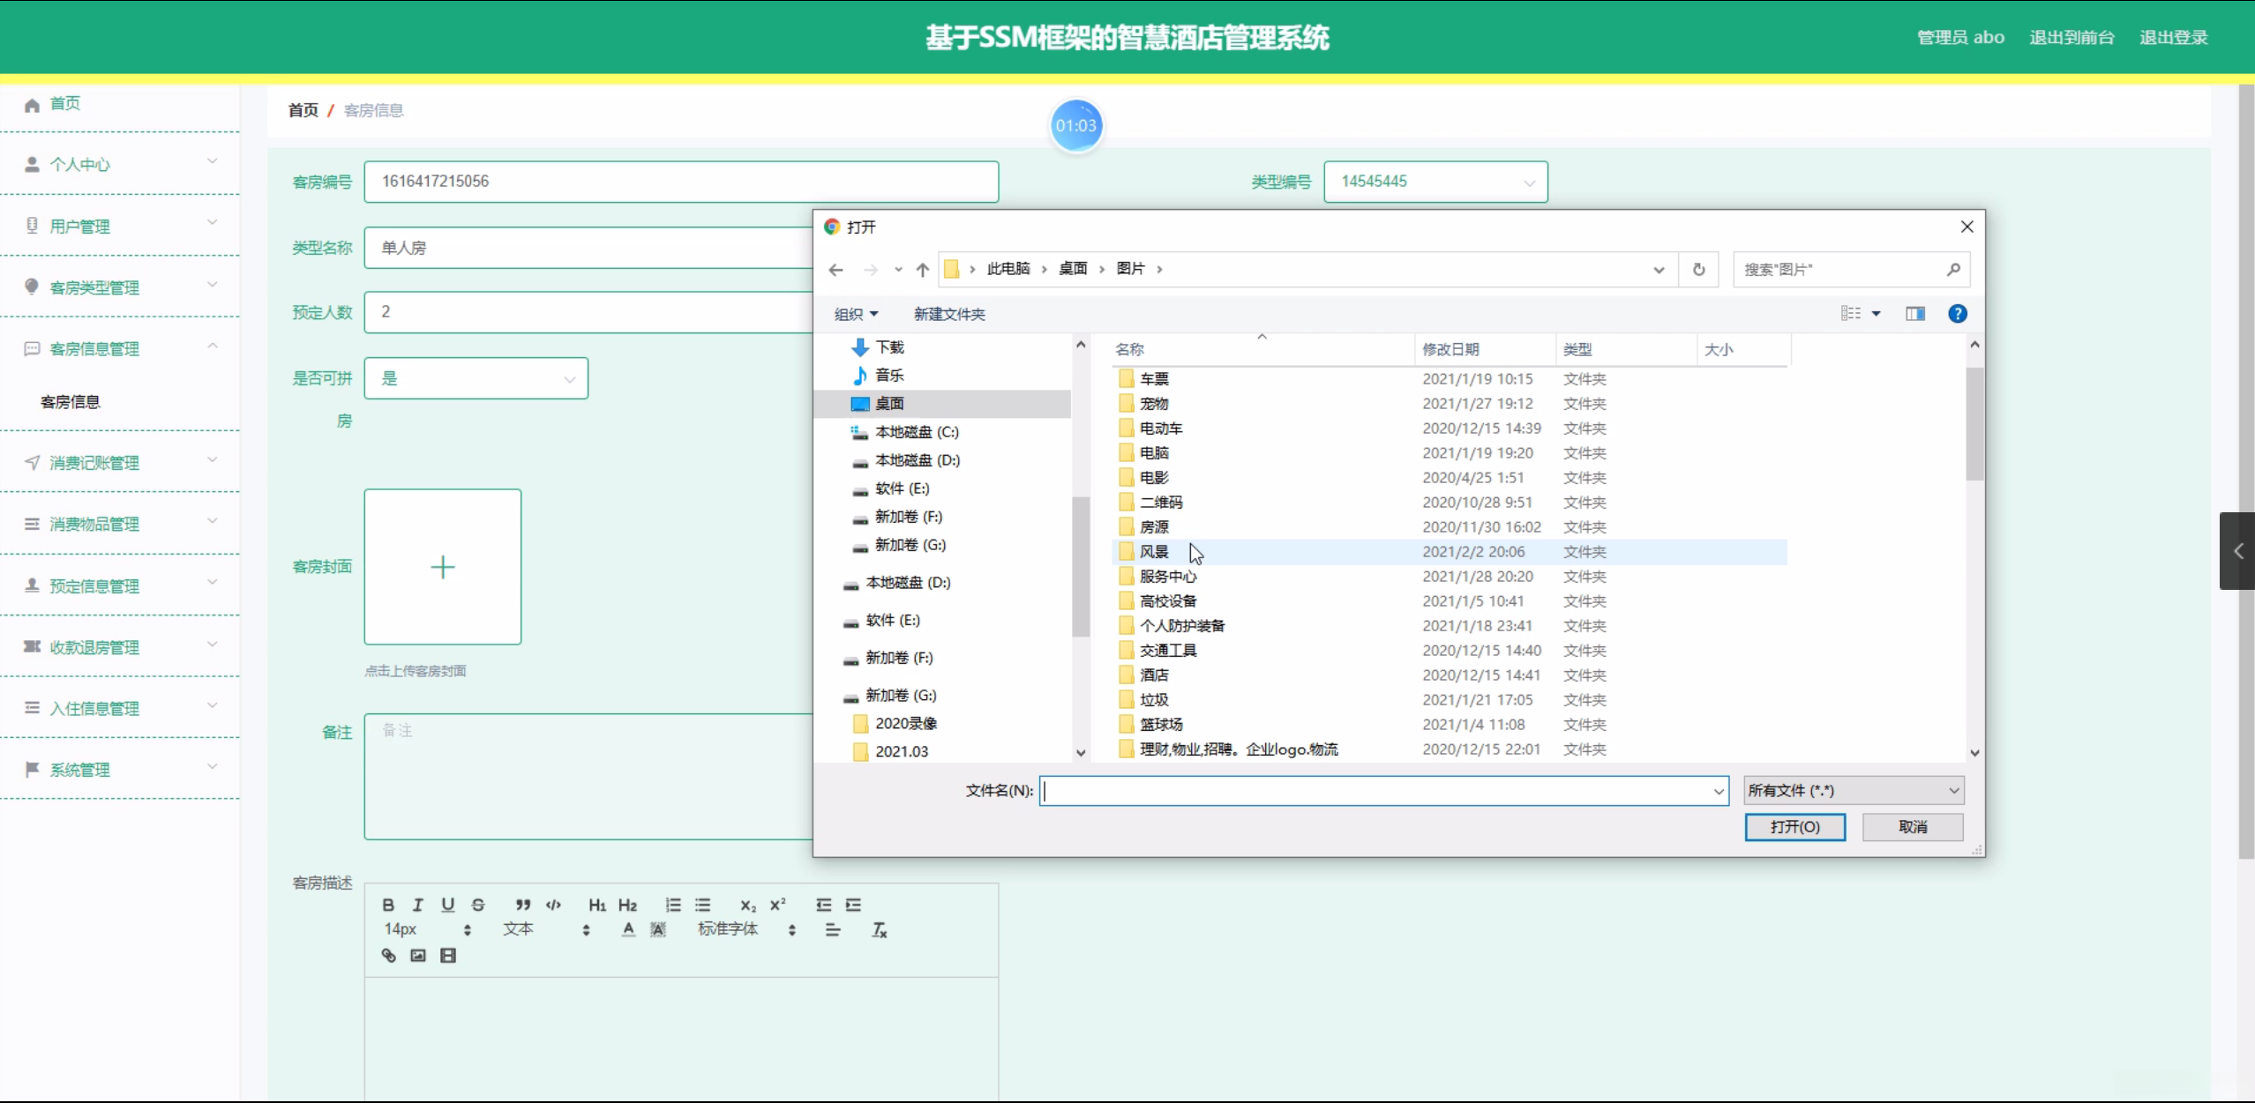The height and width of the screenshot is (1103, 2255).
Task: Insert link with the chain icon
Action: (x=388, y=956)
